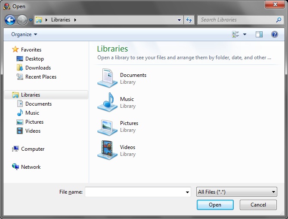The width and height of the screenshot is (288, 219).
Task: Expand arrow after Libraries breadcrumb
Action: [x=75, y=20]
